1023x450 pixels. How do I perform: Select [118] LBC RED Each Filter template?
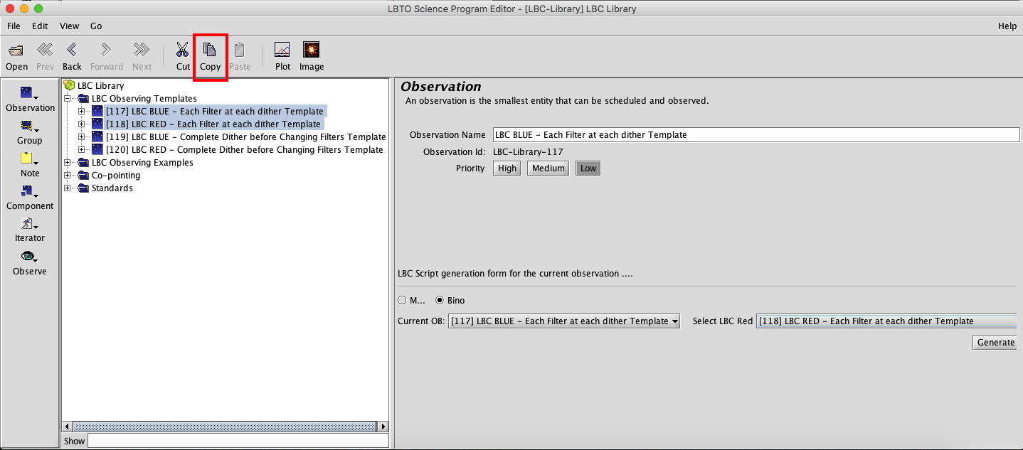[x=213, y=124]
